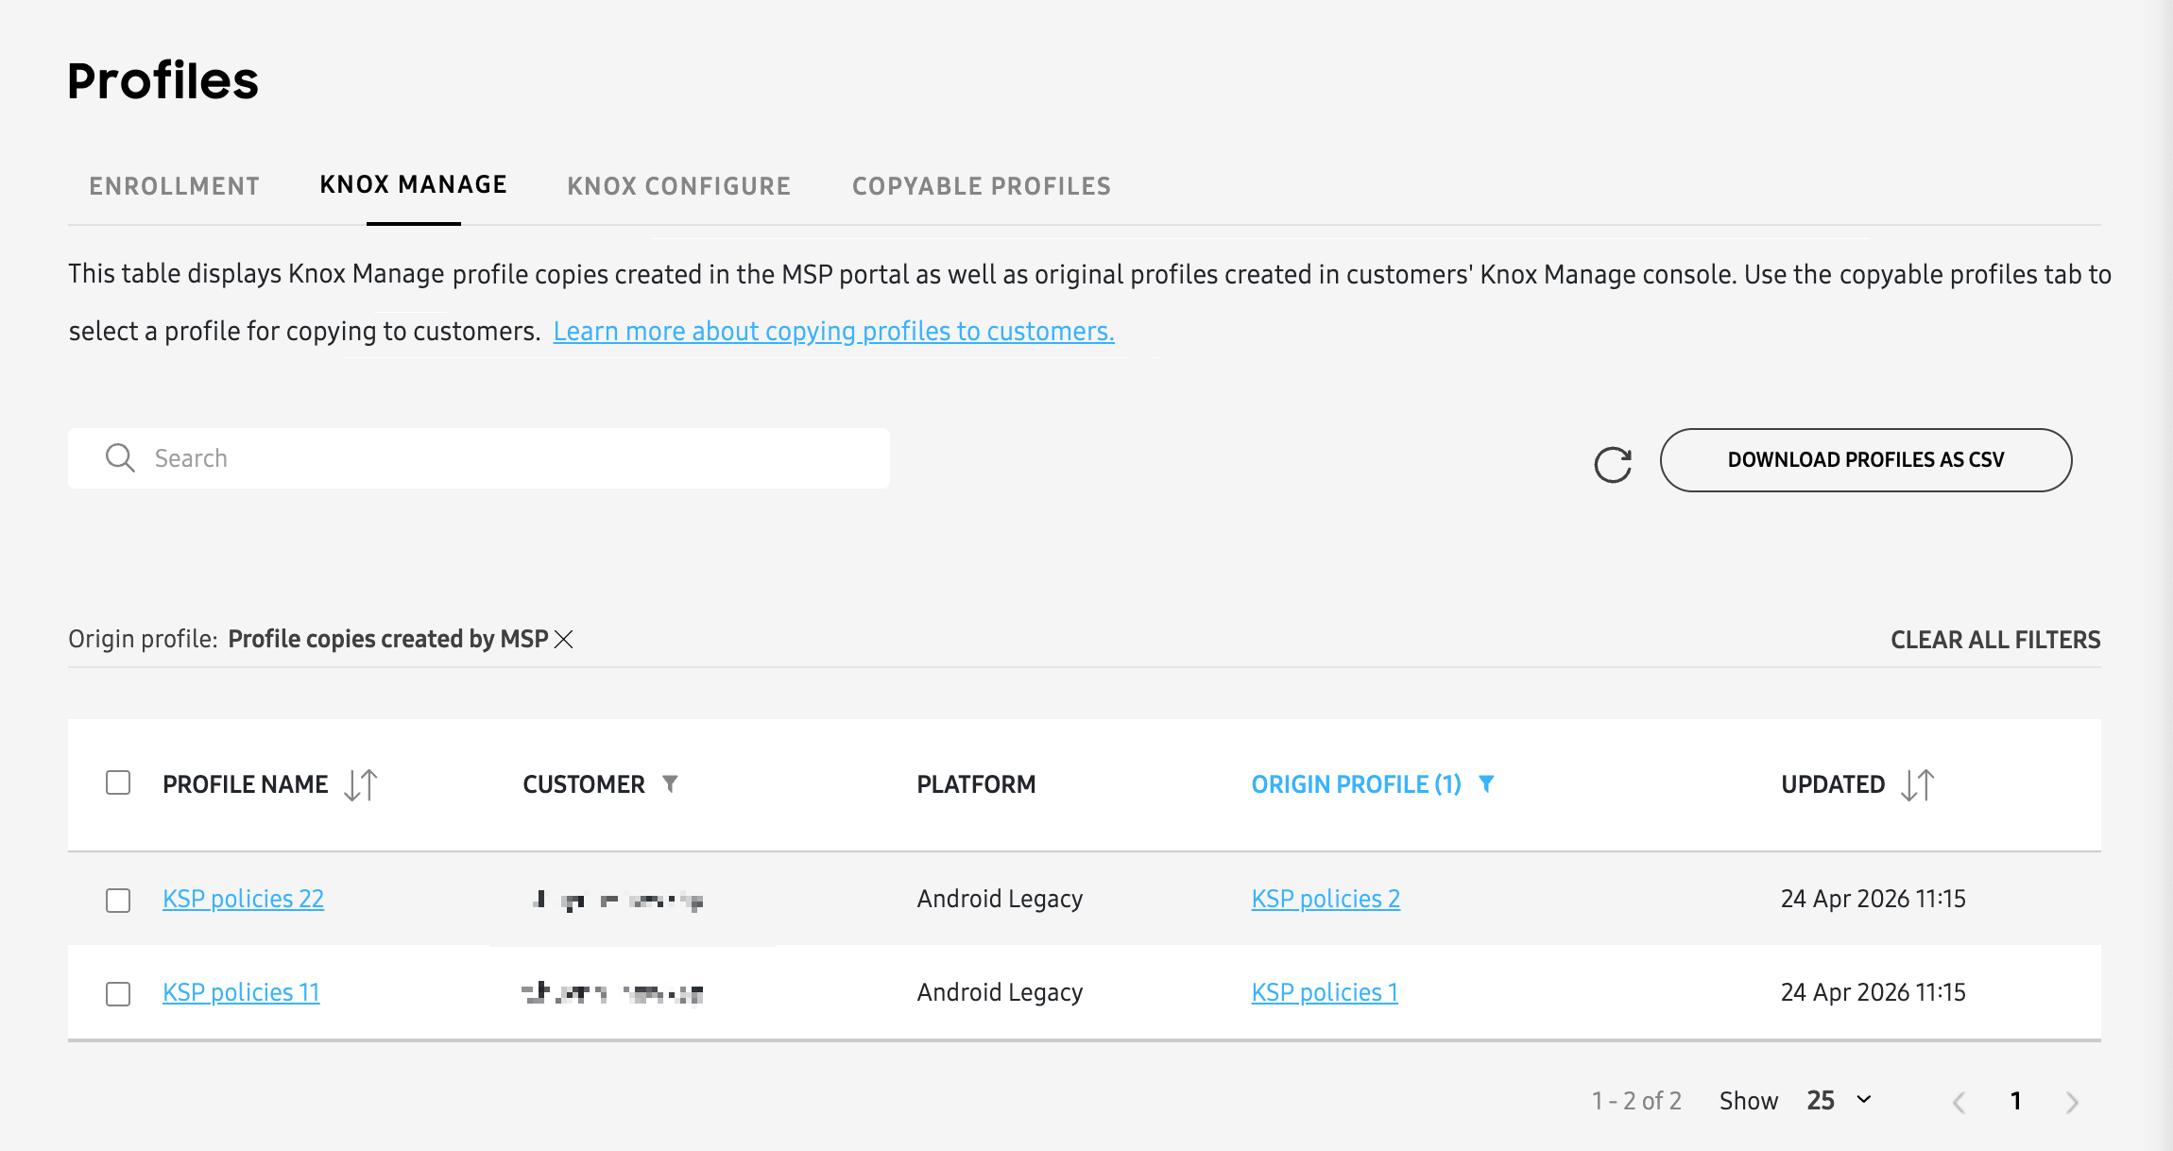Viewport: 2173px width, 1151px height.
Task: Sort by Updated column arrows icon
Action: pos(1918,784)
